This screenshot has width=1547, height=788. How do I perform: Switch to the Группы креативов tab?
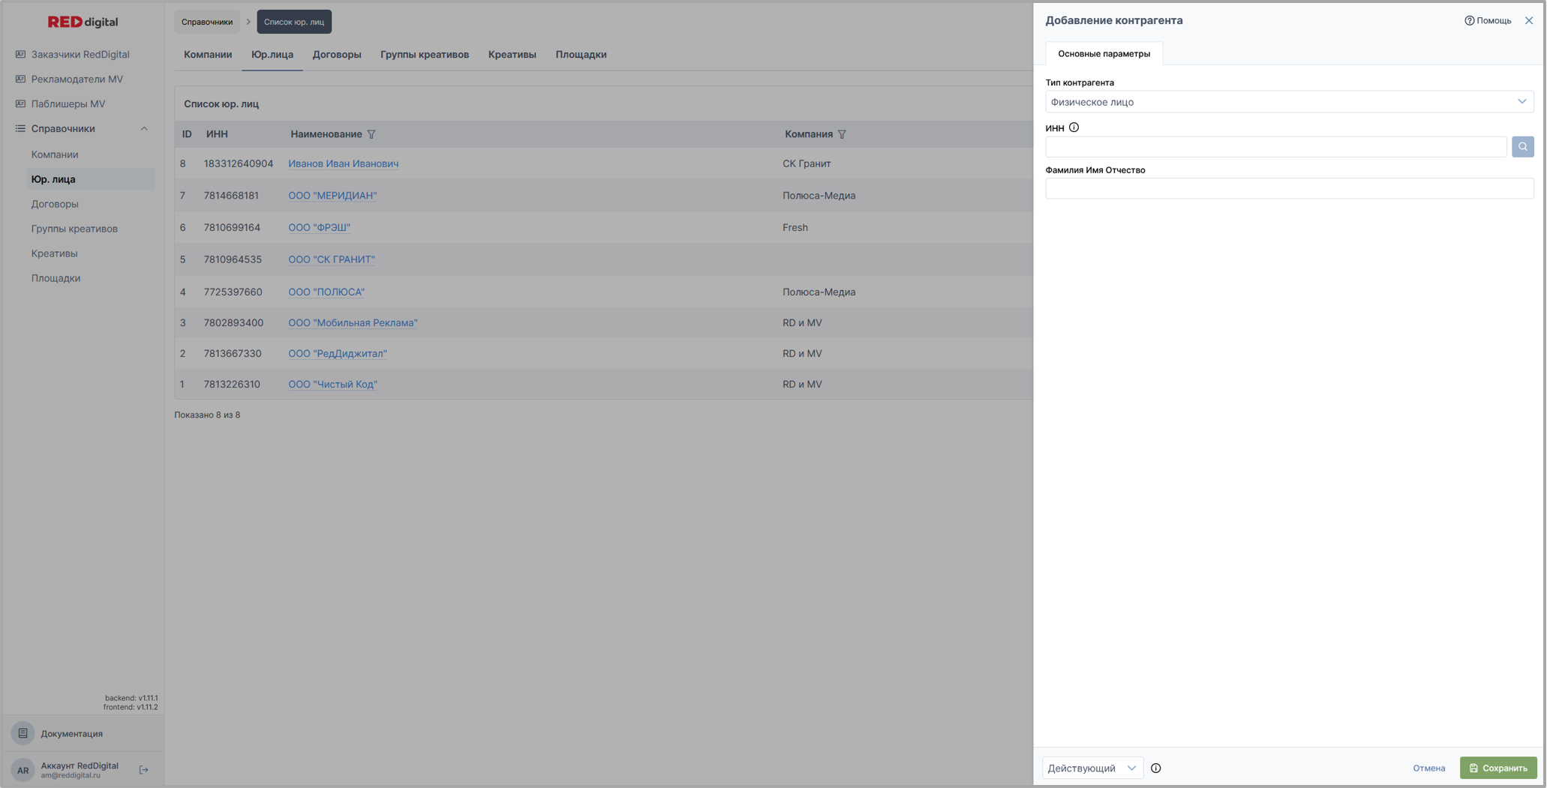pyautogui.click(x=424, y=54)
